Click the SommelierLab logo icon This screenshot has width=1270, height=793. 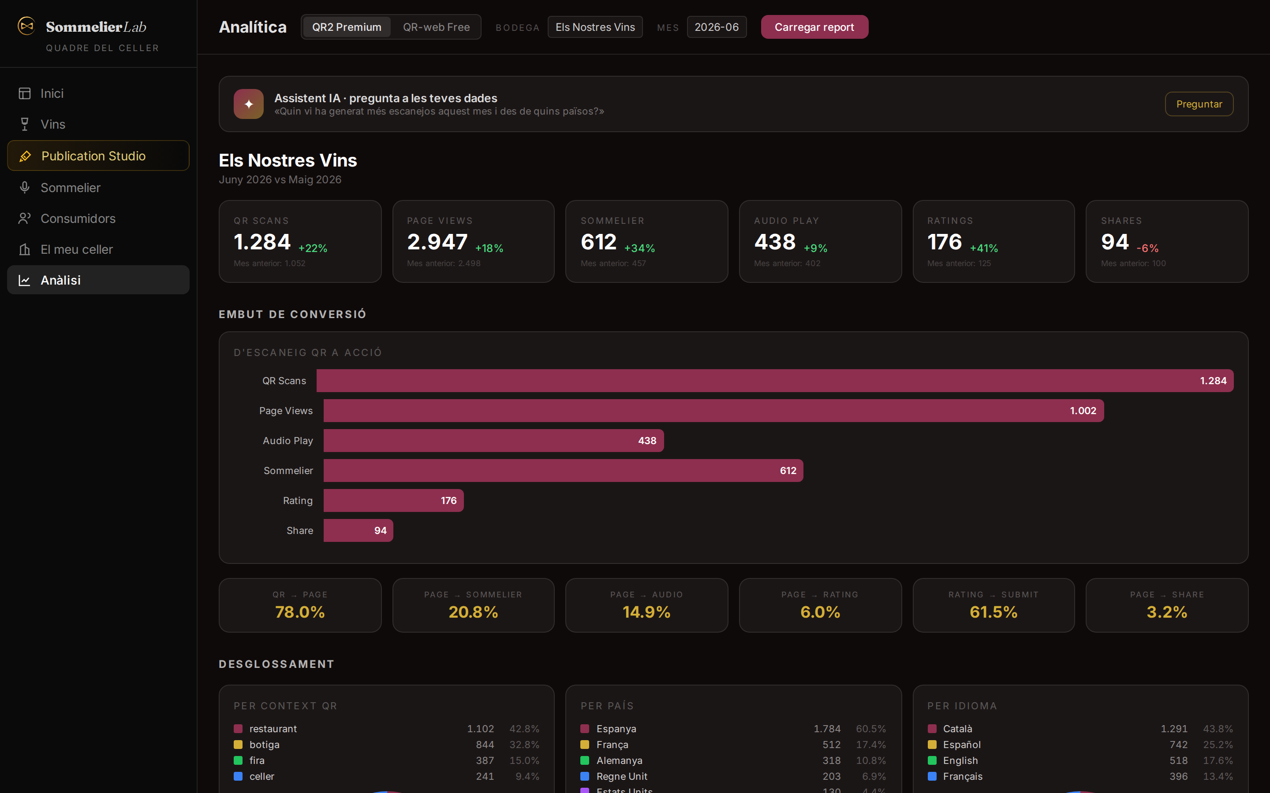click(x=26, y=26)
